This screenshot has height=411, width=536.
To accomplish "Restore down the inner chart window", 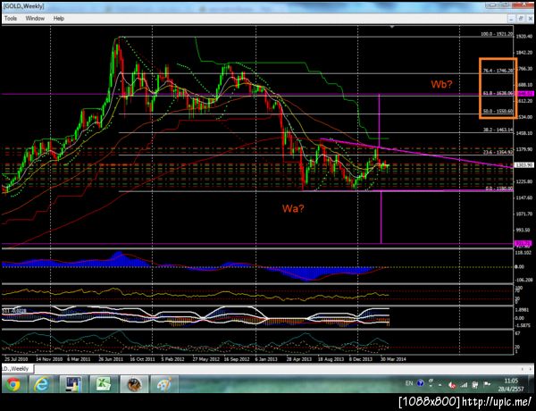I will pyautogui.click(x=521, y=19).
